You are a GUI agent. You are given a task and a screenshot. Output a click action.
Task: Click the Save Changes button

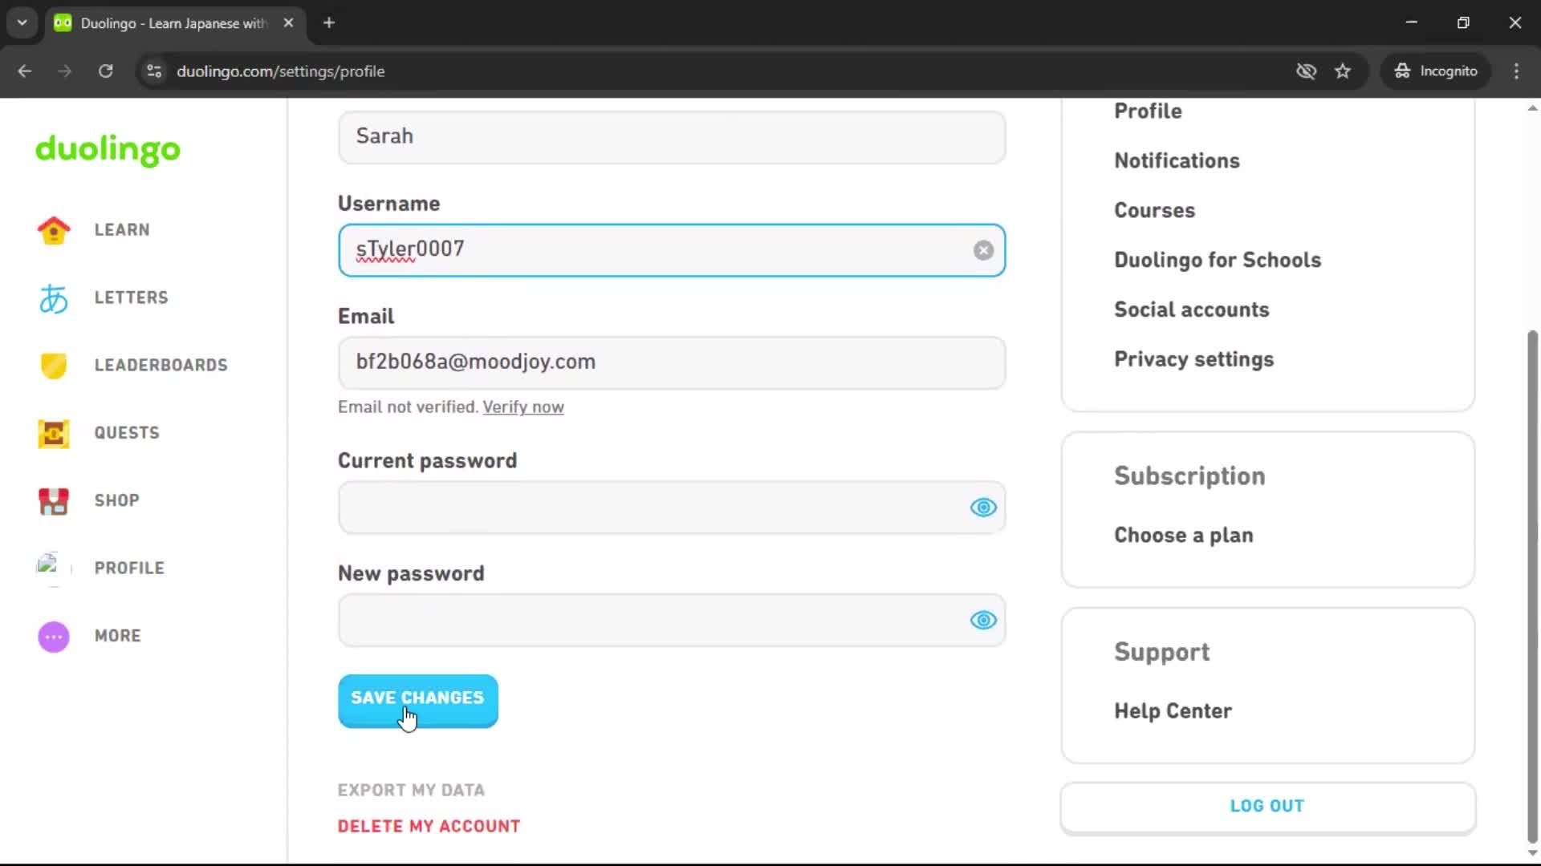point(417,698)
